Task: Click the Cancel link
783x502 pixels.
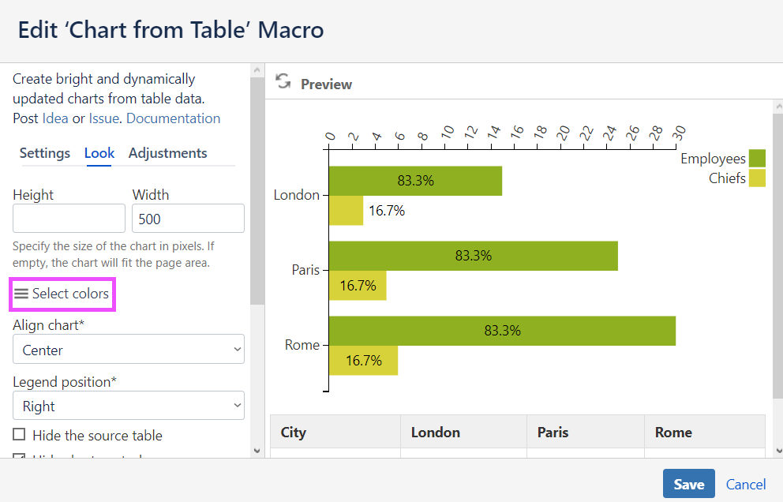Action: click(746, 484)
